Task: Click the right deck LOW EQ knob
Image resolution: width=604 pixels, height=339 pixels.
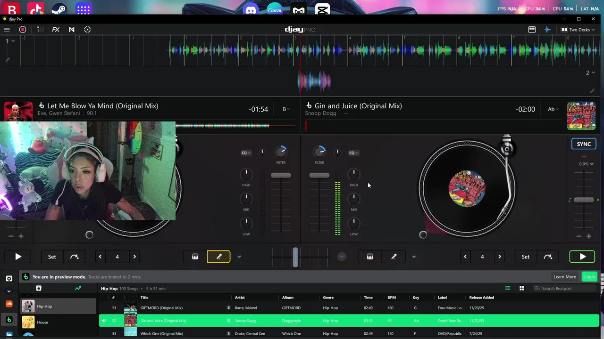Action: (x=354, y=223)
